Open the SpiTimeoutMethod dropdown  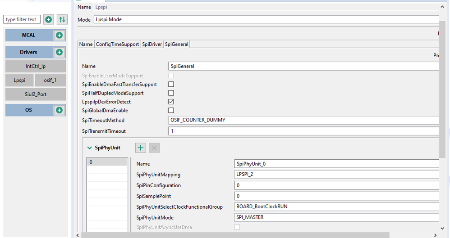[x=303, y=120]
